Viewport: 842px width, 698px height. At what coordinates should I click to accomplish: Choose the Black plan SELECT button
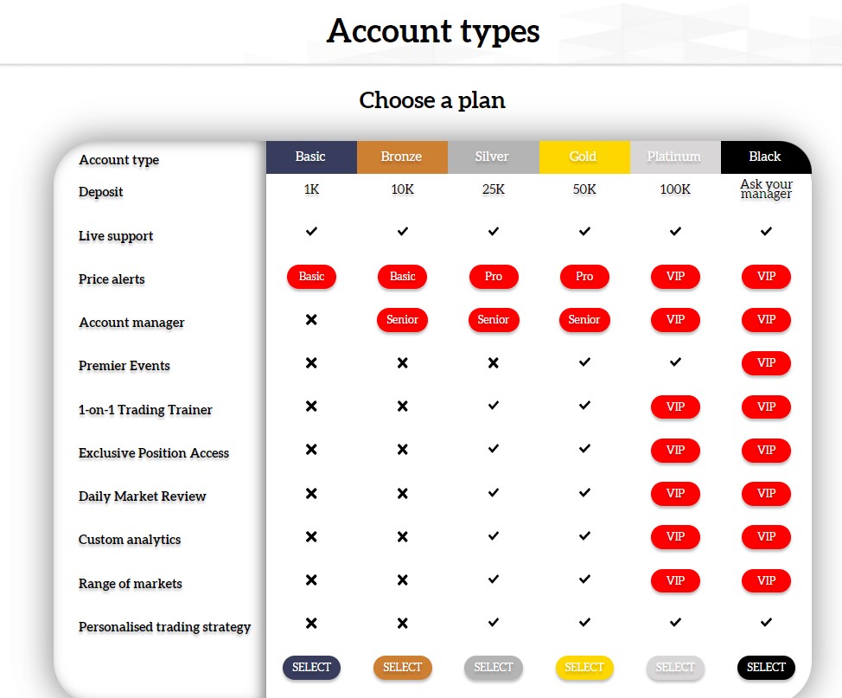(766, 668)
